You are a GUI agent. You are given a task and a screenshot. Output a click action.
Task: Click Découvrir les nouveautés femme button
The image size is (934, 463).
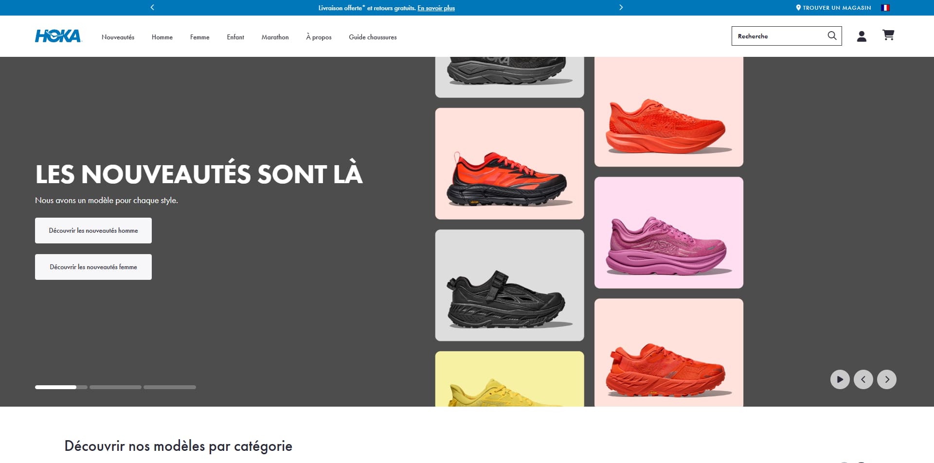pyautogui.click(x=93, y=267)
